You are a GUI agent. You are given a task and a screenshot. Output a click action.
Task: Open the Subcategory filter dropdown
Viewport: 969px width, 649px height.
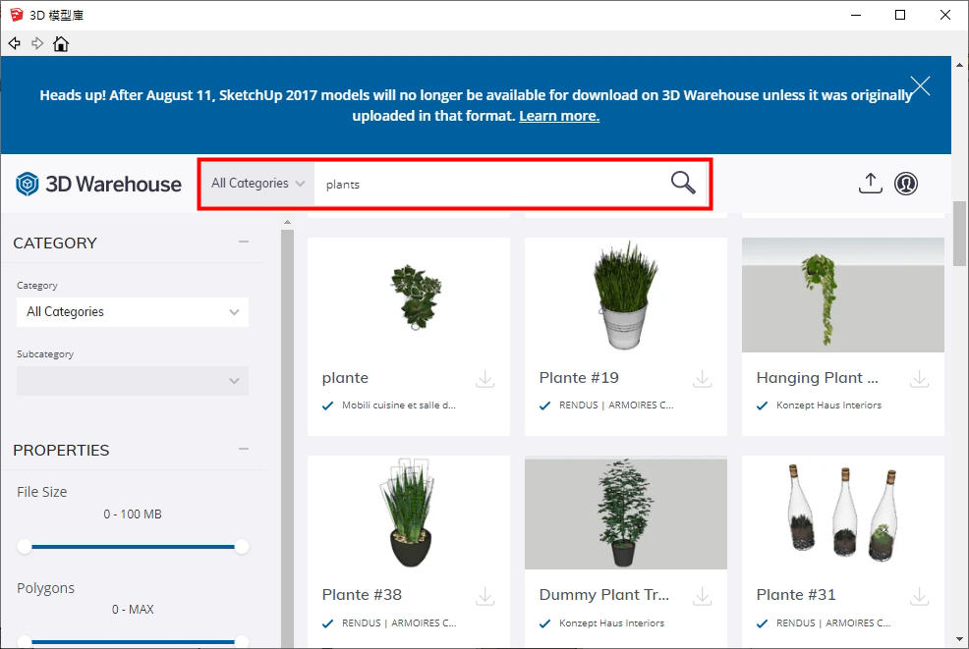[133, 380]
